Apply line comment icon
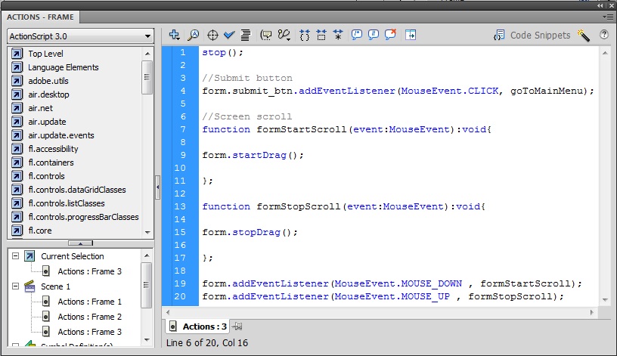Viewport: 617px width, 356px height. pyautogui.click(x=373, y=35)
